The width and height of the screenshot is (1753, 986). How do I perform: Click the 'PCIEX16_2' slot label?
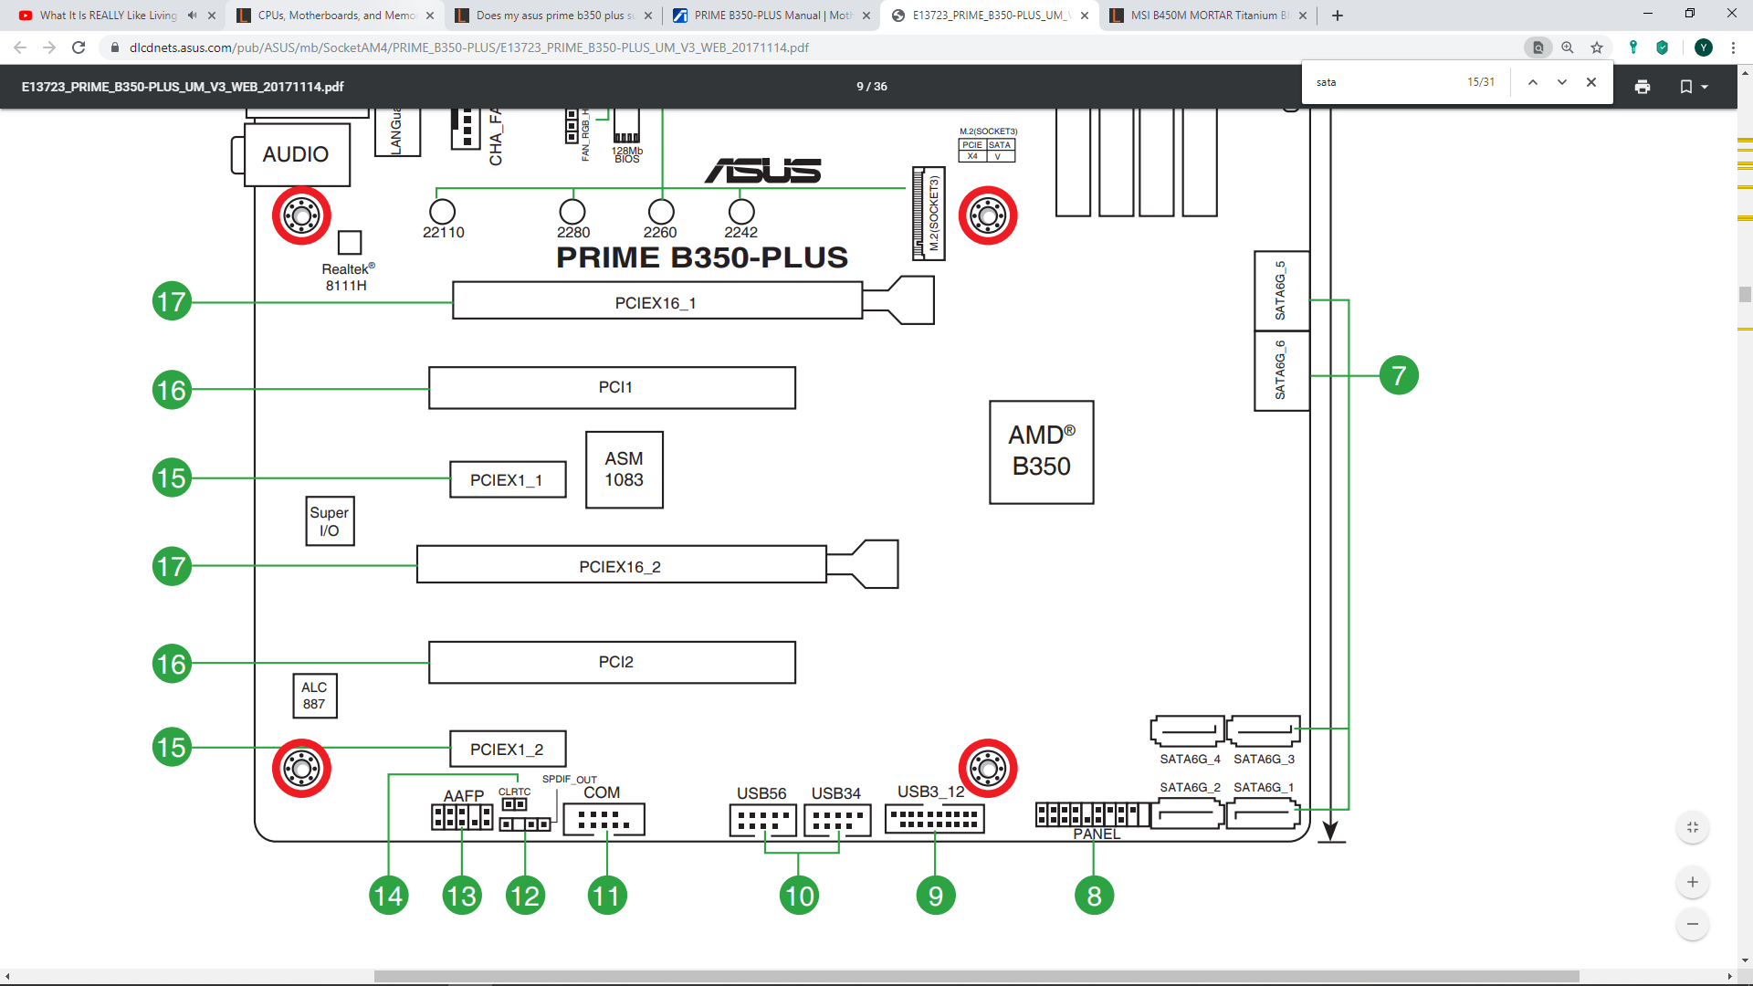click(620, 567)
